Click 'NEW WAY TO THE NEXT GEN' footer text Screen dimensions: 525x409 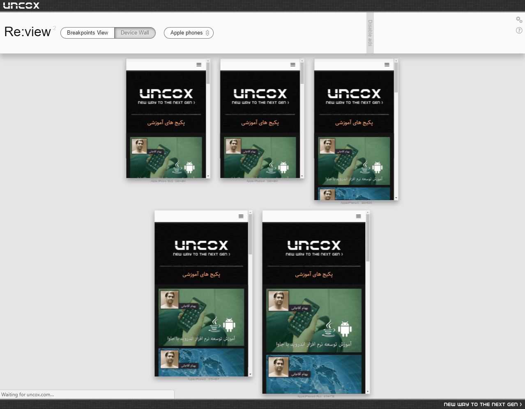point(482,404)
